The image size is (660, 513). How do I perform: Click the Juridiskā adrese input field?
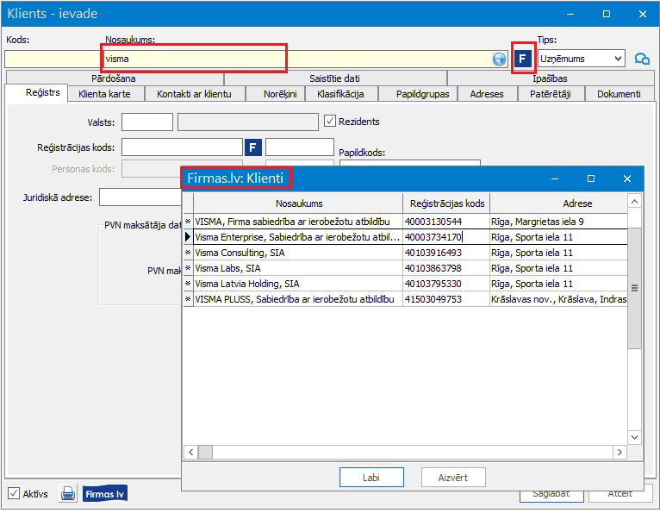(140, 197)
